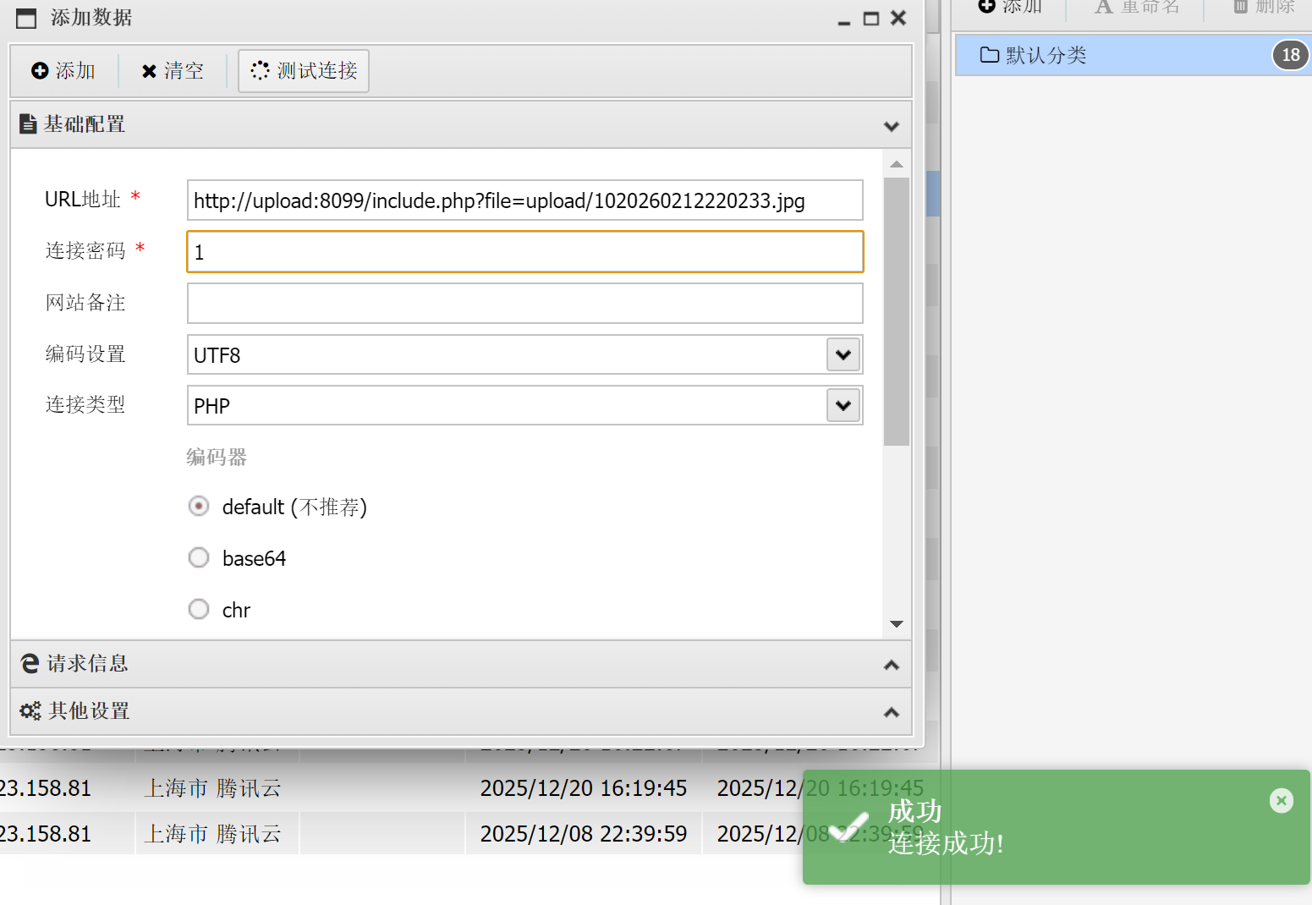Image resolution: width=1312 pixels, height=905 pixels.
Task: Select the chr encoder radio
Action: 199,610
